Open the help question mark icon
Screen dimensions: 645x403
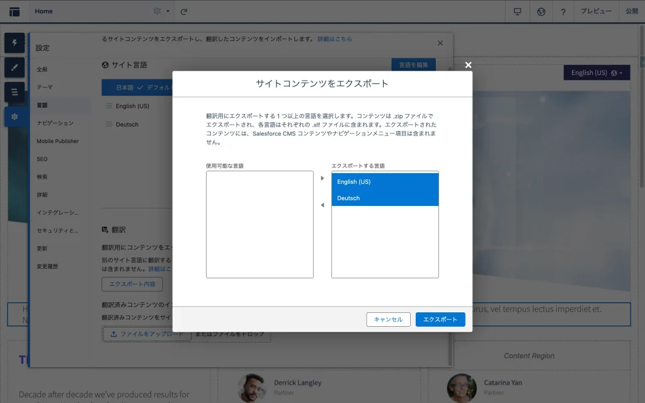click(563, 11)
